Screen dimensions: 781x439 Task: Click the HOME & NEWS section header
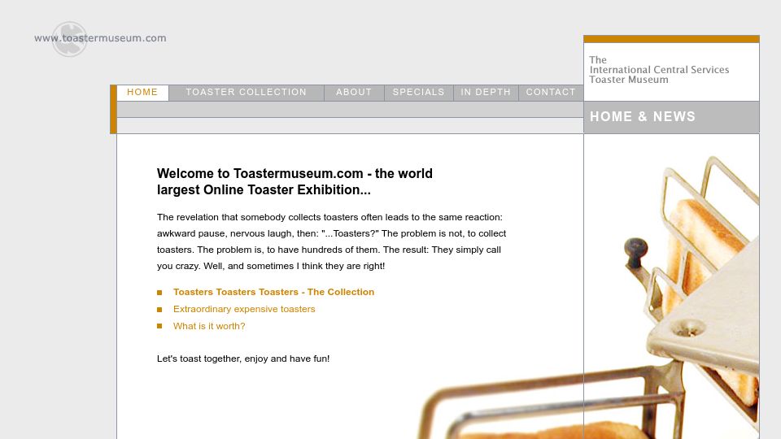(643, 116)
